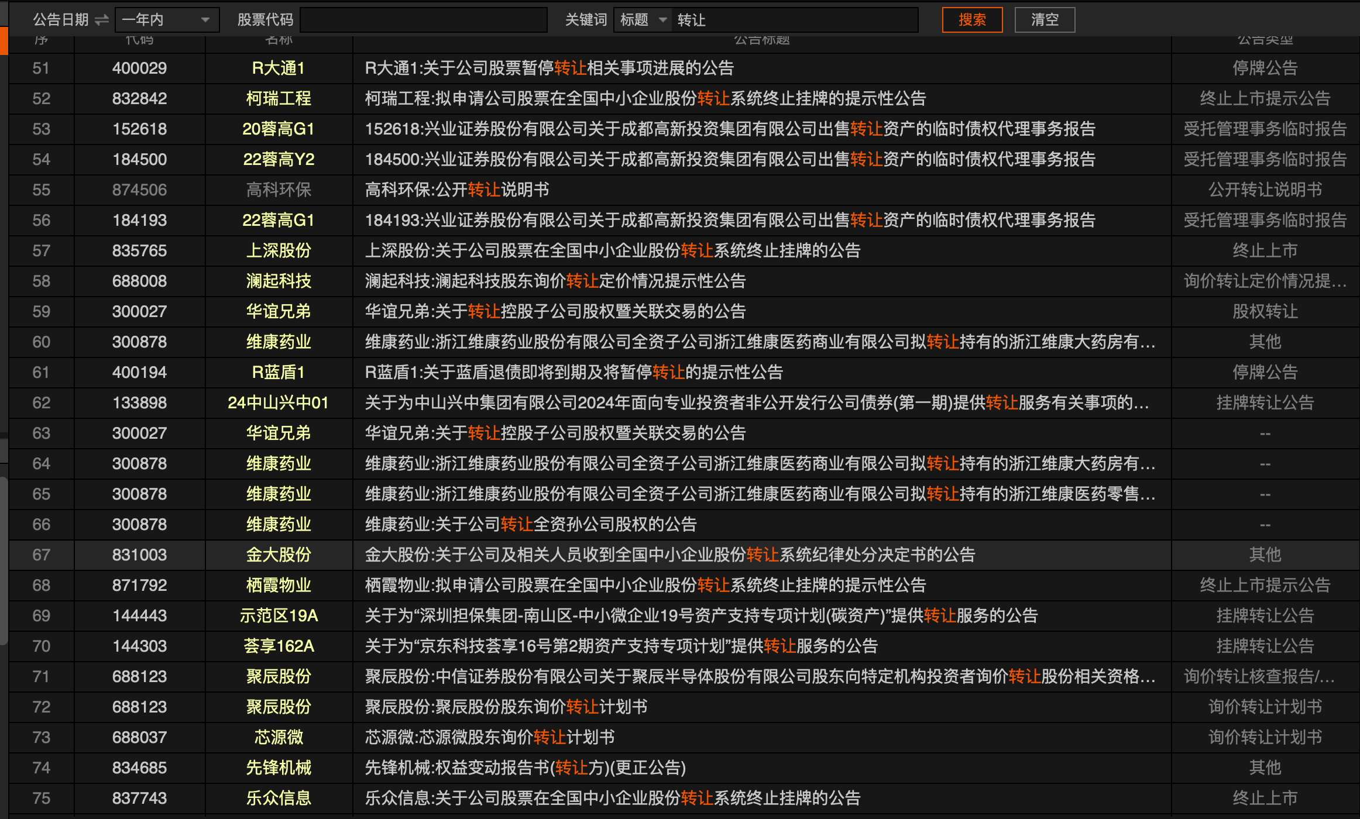Click the 股票代码 stock code input field
The width and height of the screenshot is (1360, 819).
pos(424,20)
